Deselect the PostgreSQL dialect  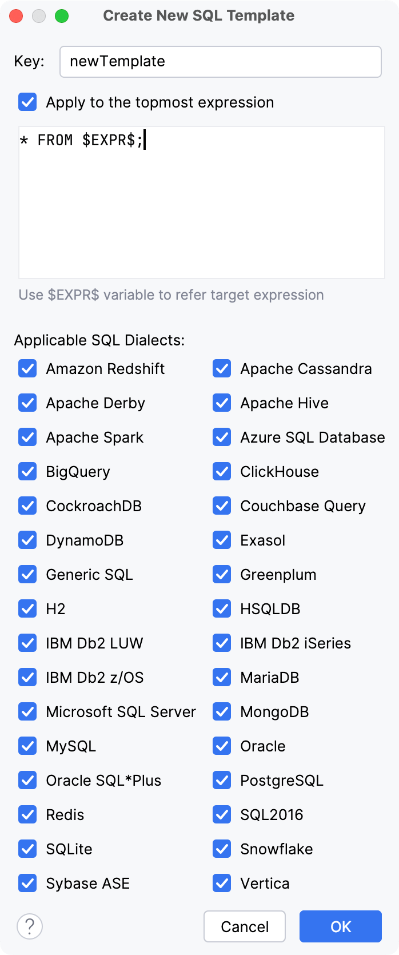221,780
